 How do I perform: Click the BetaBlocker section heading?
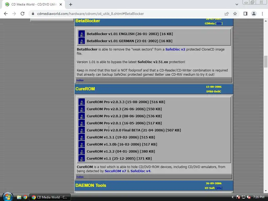point(88,21)
